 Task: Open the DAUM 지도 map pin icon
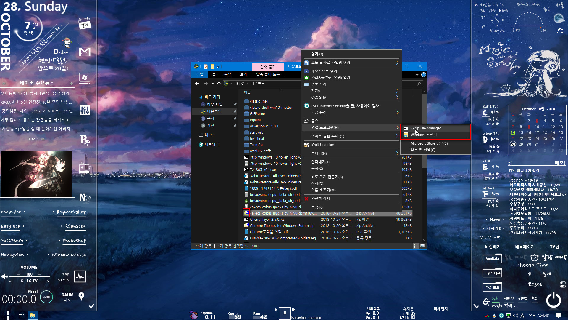click(x=81, y=296)
